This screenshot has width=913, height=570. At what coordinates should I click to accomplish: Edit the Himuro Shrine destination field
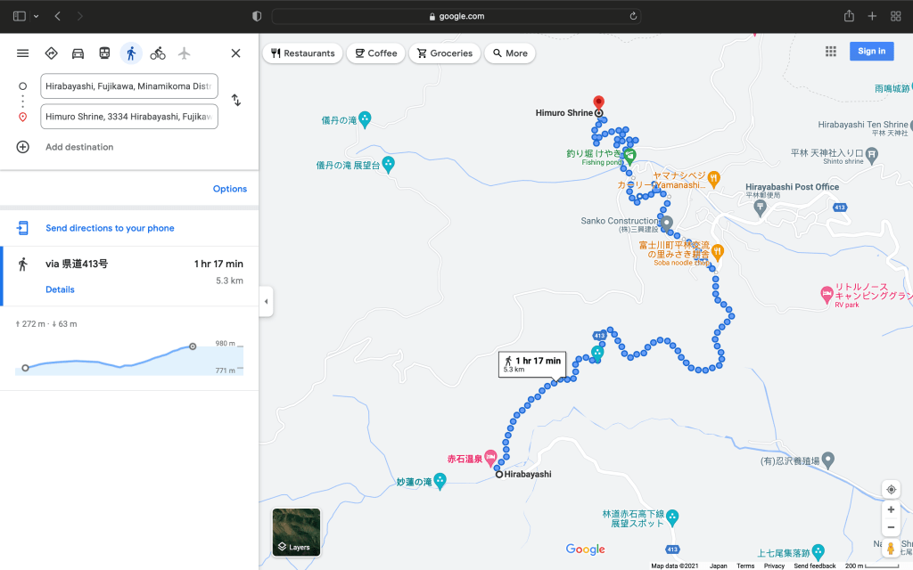[x=129, y=117]
